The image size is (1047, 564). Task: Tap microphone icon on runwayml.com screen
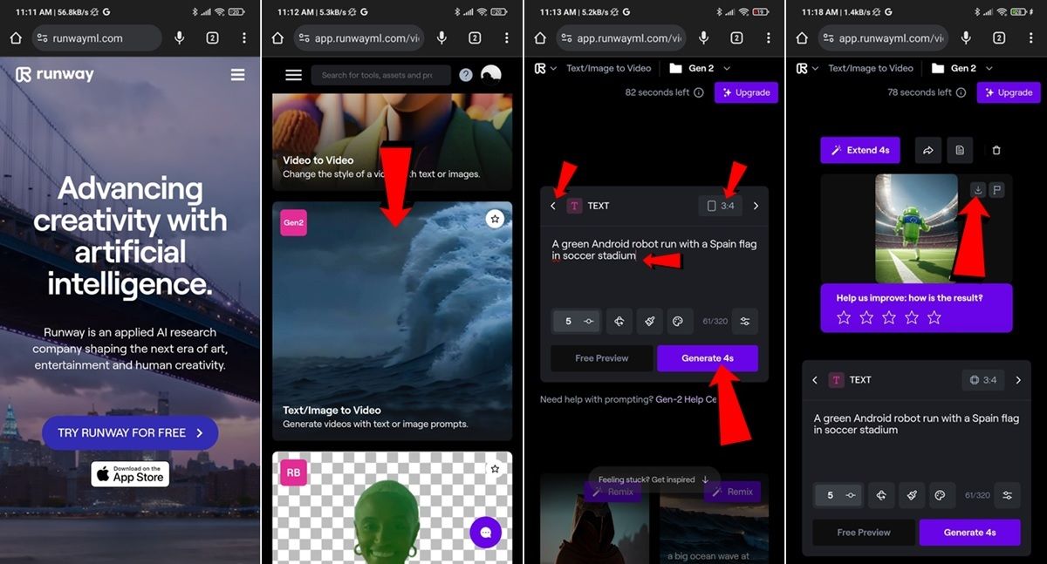click(180, 38)
